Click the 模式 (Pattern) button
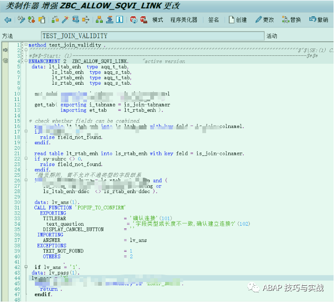The width and height of the screenshot is (334, 302). coord(158,20)
